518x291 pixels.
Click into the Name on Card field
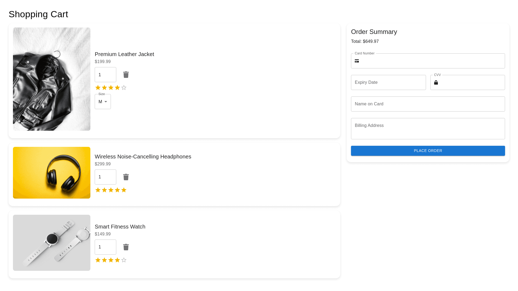click(428, 104)
